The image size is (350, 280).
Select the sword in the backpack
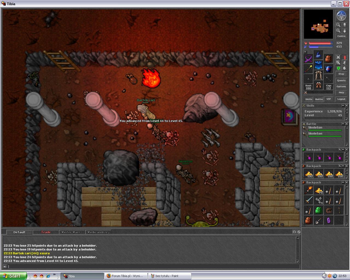pyautogui.click(x=308, y=200)
